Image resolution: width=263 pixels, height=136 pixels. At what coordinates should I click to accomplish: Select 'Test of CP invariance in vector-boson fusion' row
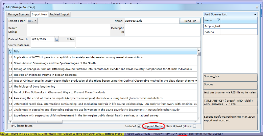point(103,81)
